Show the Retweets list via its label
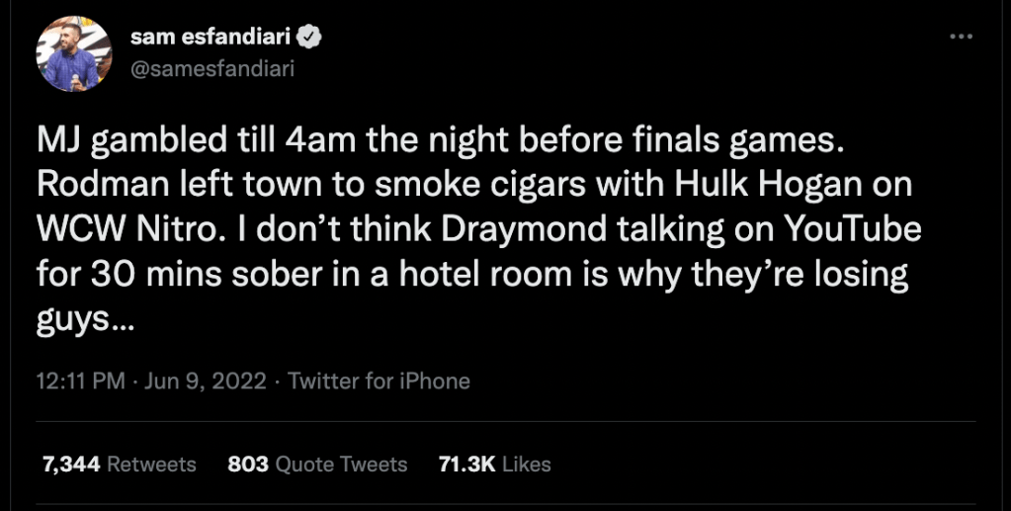Screen dimensions: 1011x511 coord(151,464)
